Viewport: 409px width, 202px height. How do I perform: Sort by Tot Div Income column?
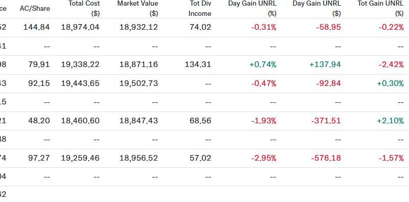click(x=200, y=8)
